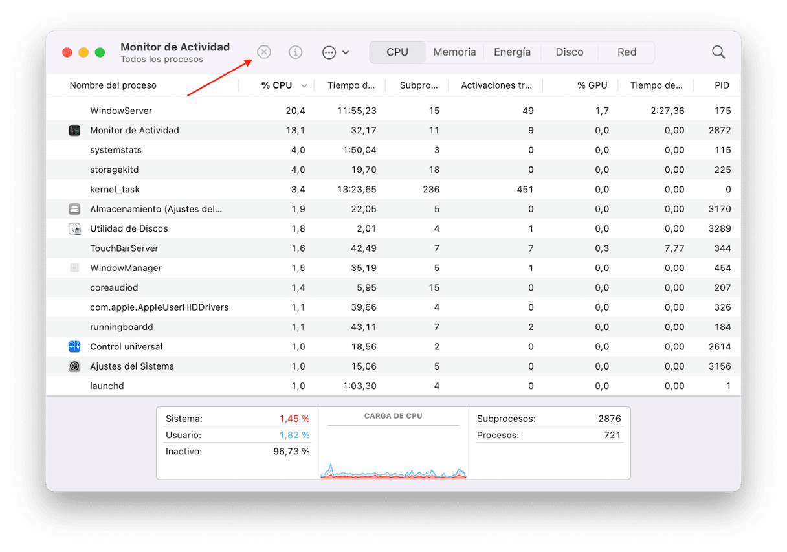
Task: Select the runningboardd process row
Action: 393,327
